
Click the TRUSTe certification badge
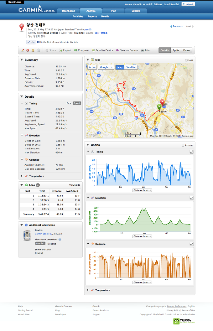[x=184, y=321]
